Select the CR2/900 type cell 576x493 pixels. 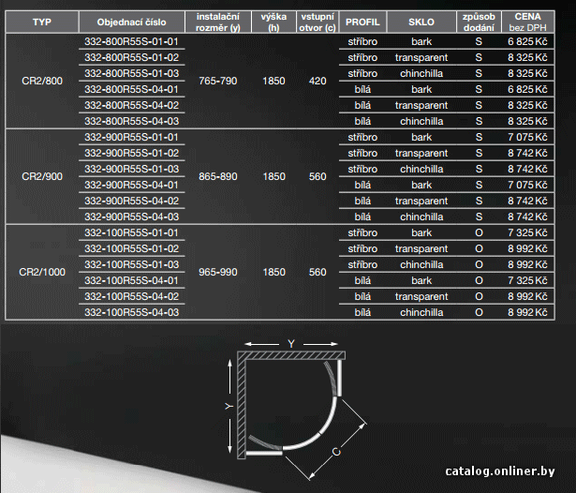click(42, 176)
